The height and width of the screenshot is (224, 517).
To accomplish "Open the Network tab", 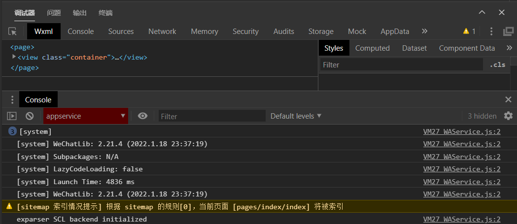I will tap(162, 32).
